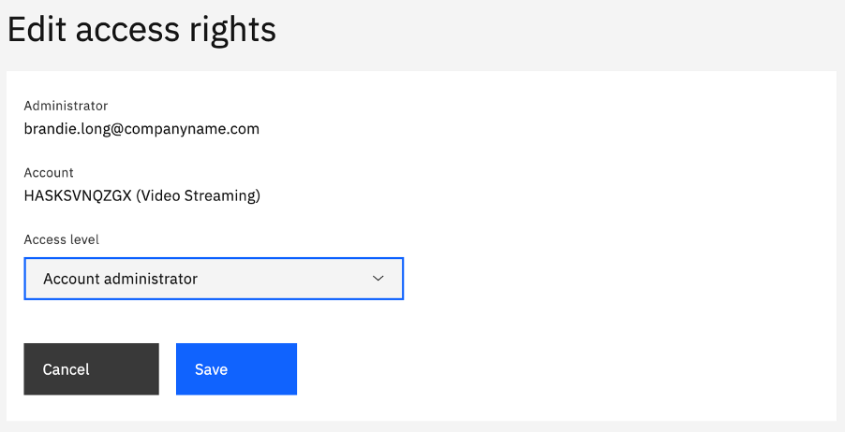The image size is (845, 432).
Task: Click the Cancel button
Action: tap(91, 369)
